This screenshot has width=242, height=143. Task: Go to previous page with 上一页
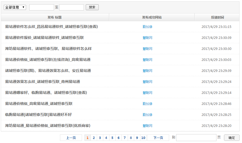71,138
